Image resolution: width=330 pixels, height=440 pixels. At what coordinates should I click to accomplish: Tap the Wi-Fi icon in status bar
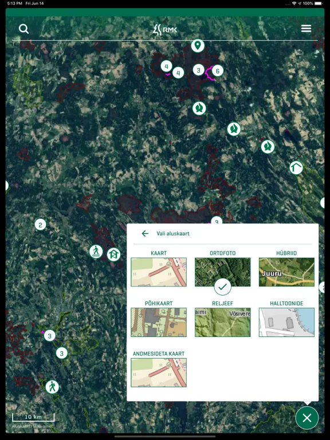point(294,3)
